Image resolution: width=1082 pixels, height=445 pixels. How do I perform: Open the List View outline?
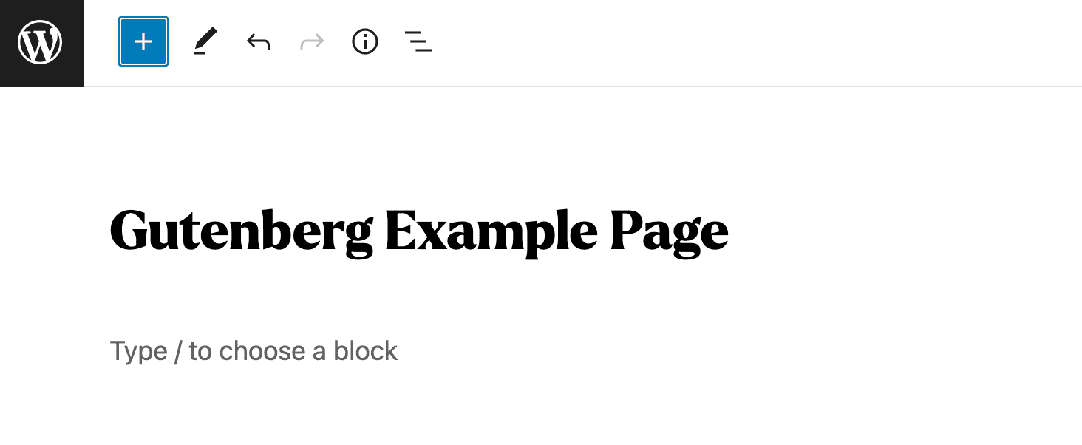418,42
